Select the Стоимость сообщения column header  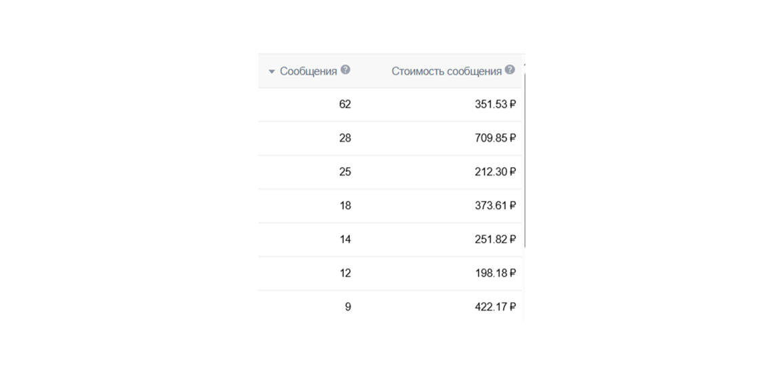point(446,72)
